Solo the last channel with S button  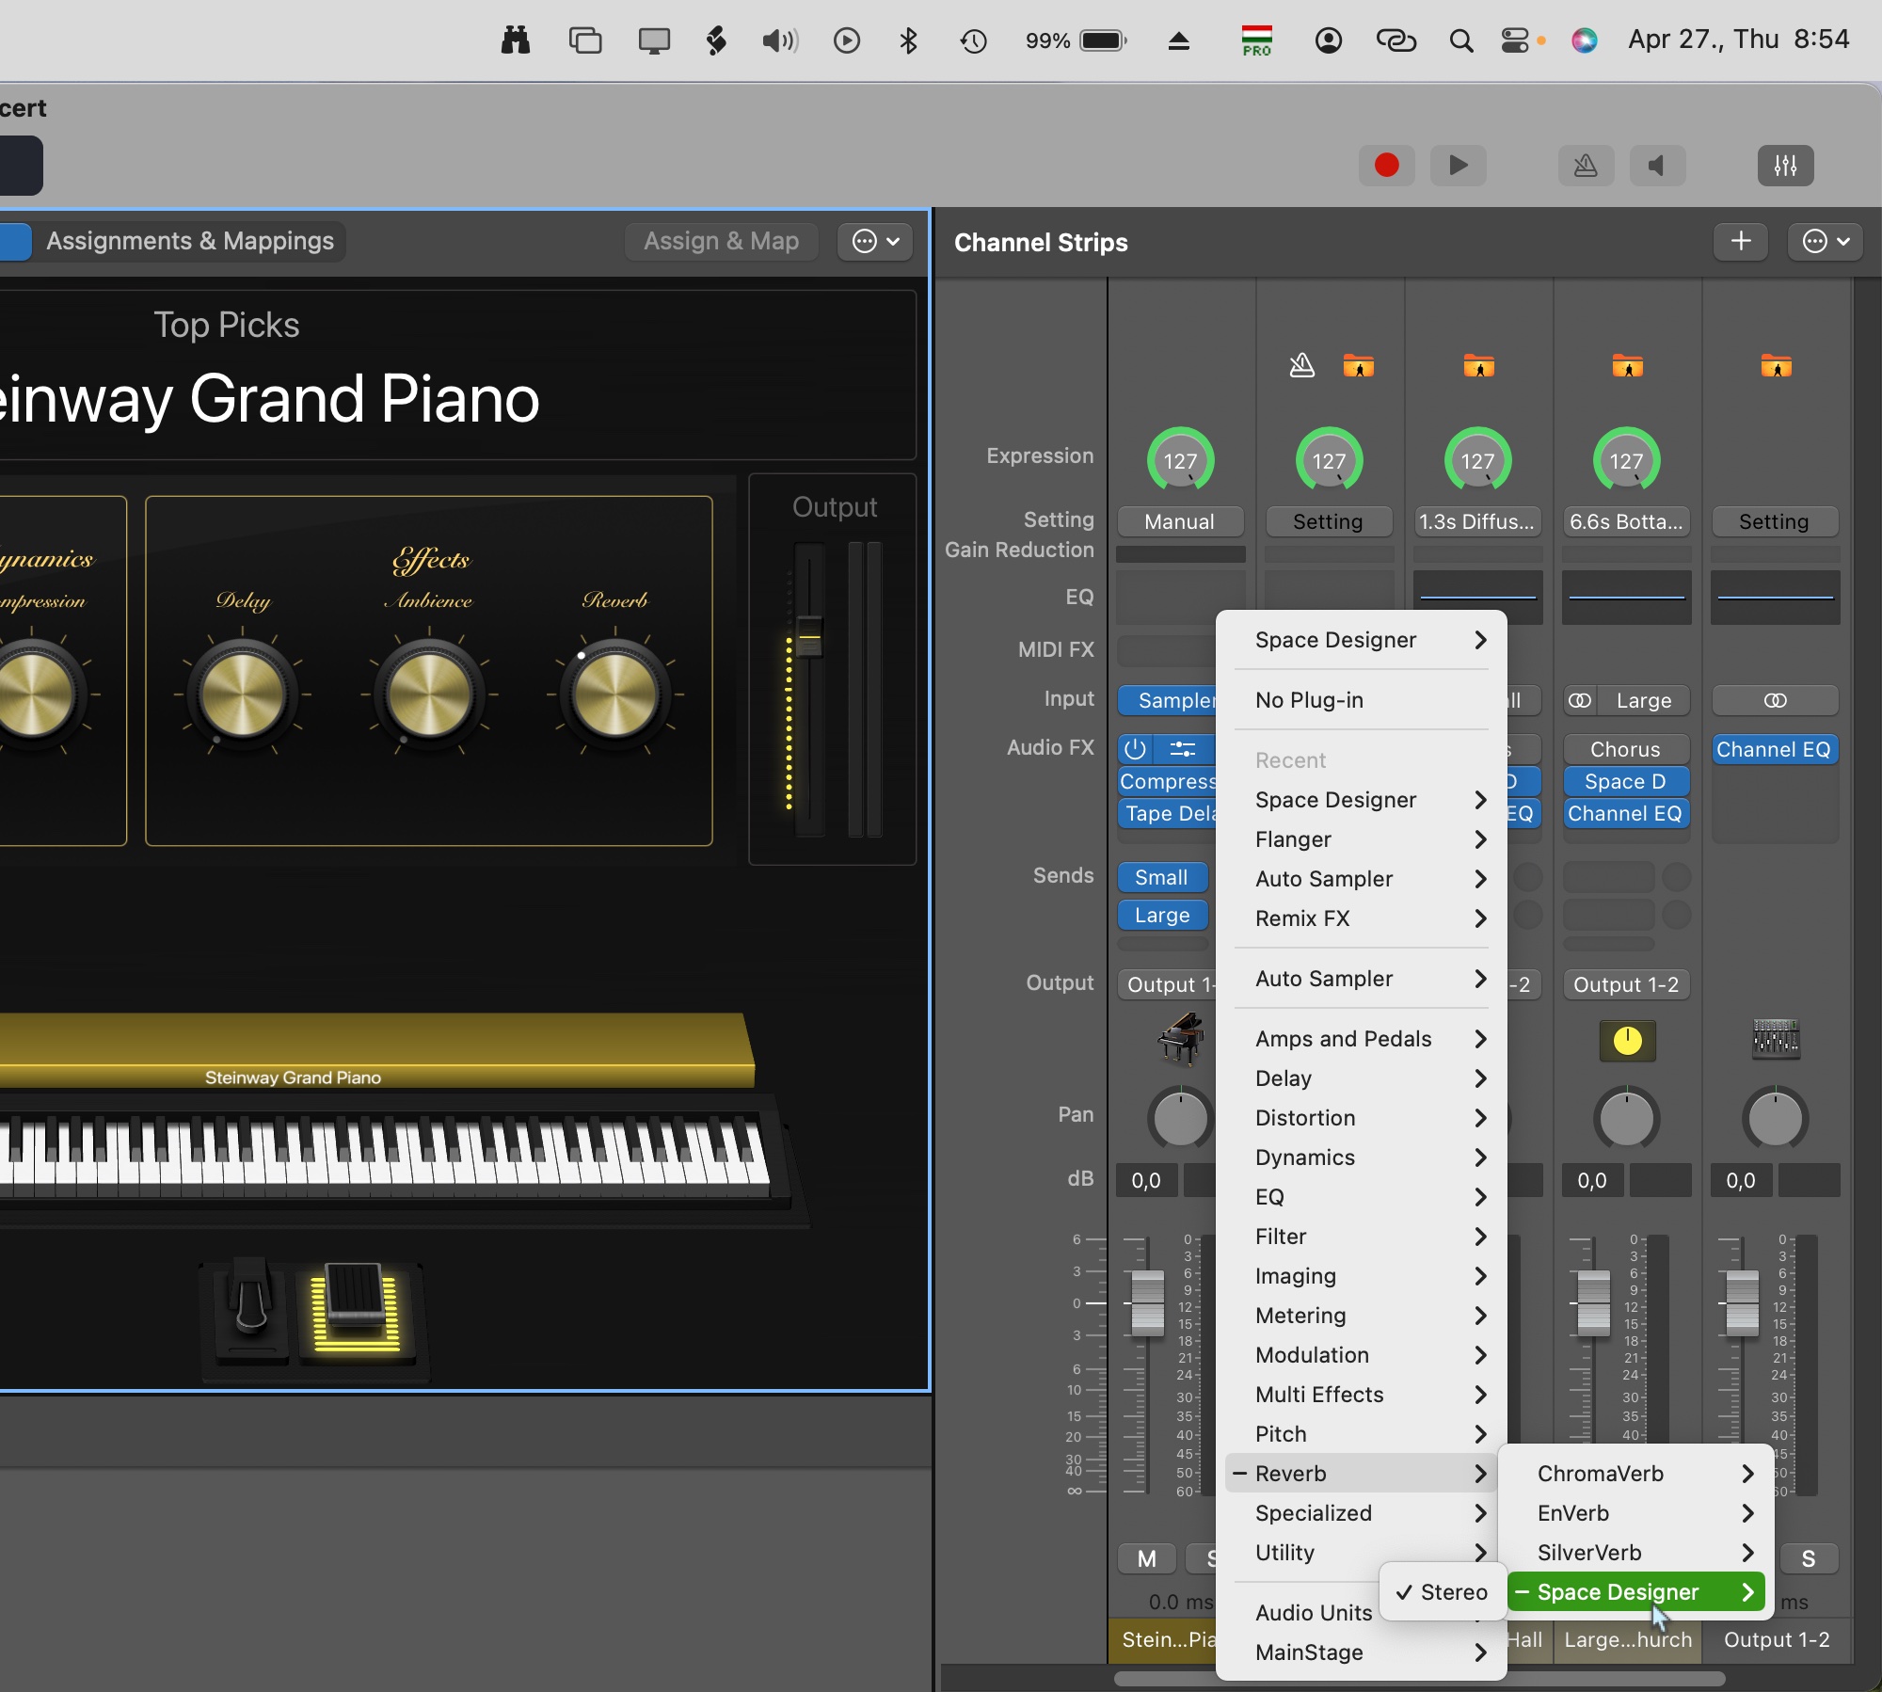pos(1809,1559)
